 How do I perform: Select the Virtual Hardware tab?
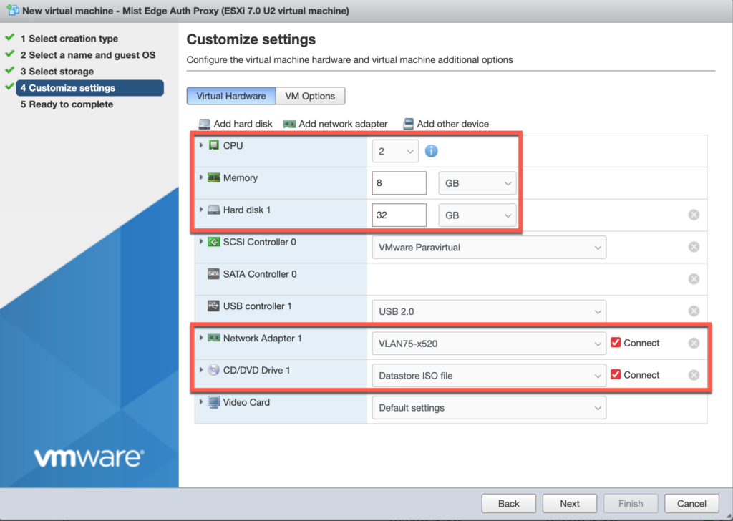click(230, 95)
